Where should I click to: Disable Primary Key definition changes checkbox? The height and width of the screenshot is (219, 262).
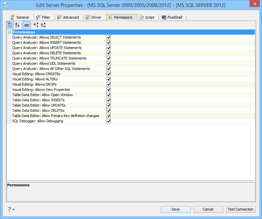pyautogui.click(x=109, y=116)
